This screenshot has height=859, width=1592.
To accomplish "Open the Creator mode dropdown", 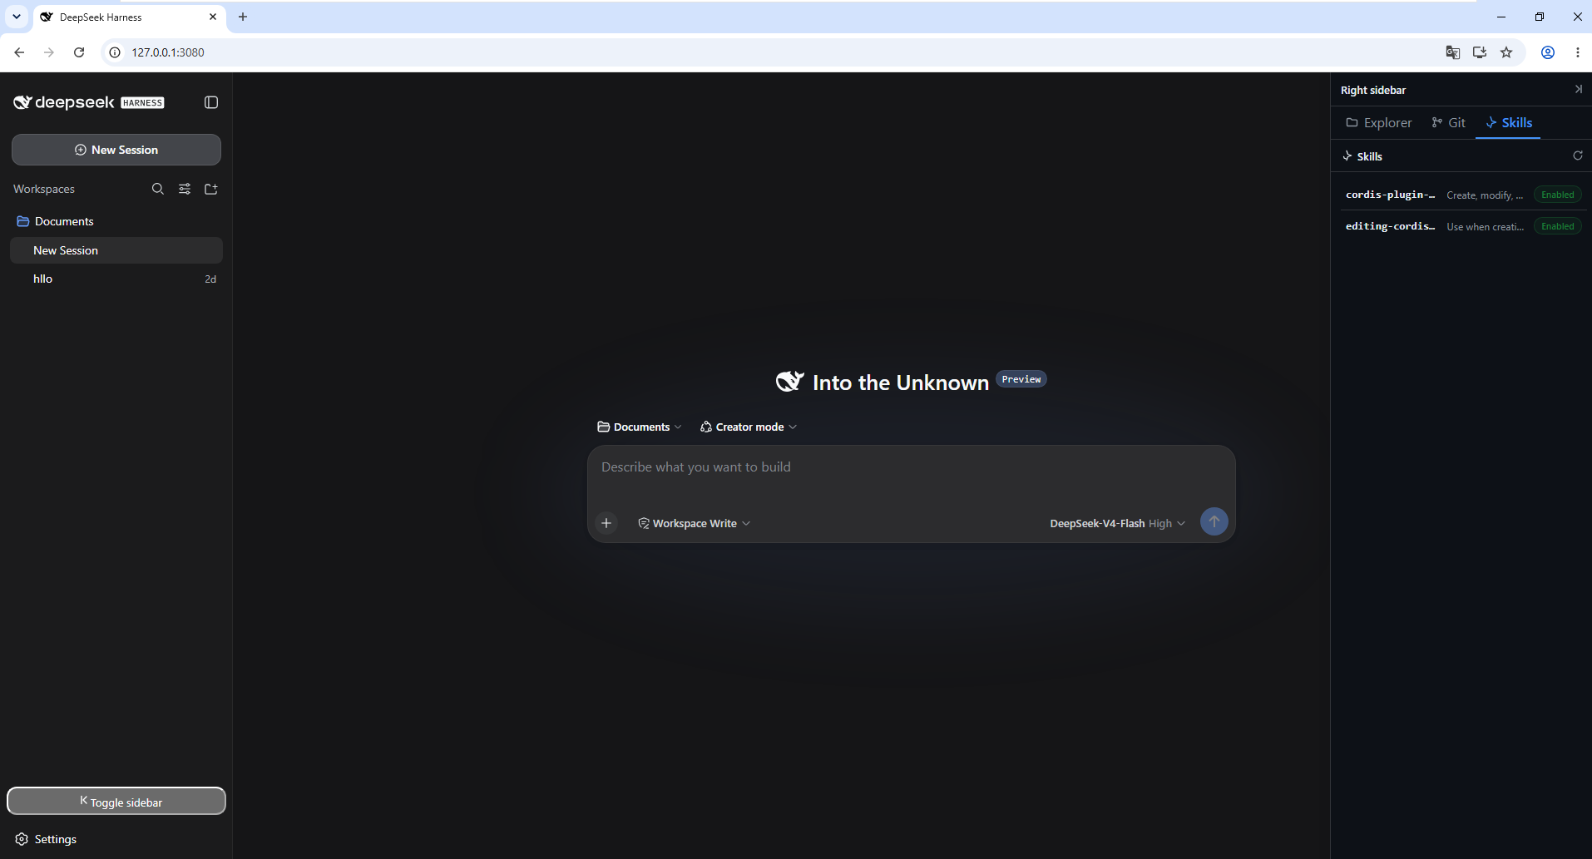I will 749,427.
